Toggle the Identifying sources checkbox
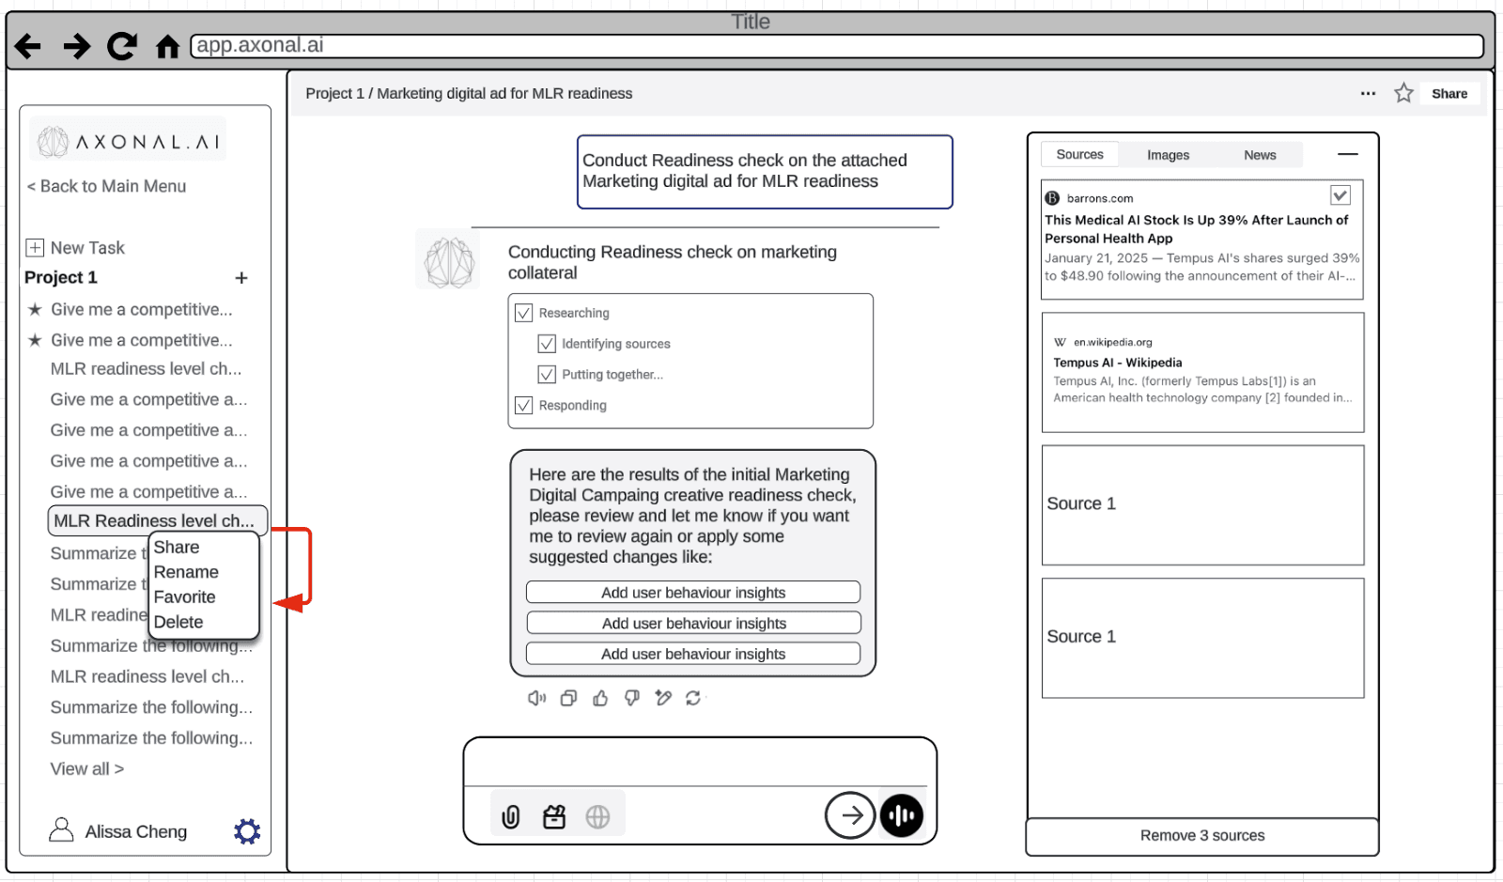Viewport: 1503px width, 882px height. [547, 344]
